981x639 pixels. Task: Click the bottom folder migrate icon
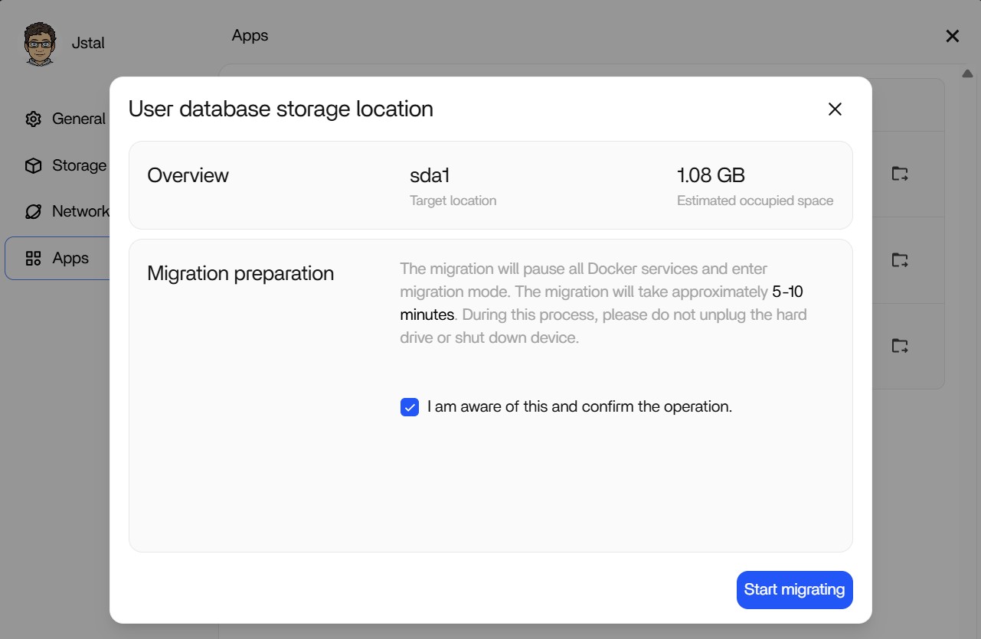click(x=900, y=346)
